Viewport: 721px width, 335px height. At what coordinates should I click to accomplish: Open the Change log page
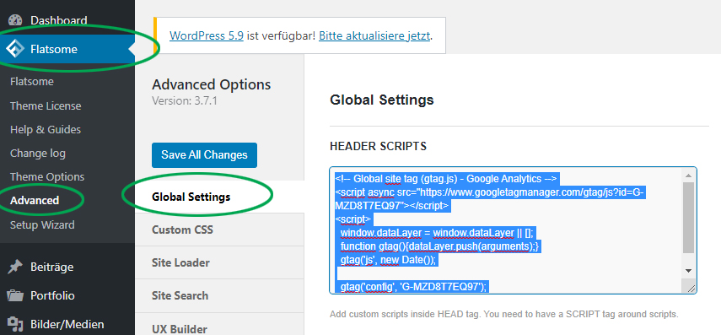38,154
